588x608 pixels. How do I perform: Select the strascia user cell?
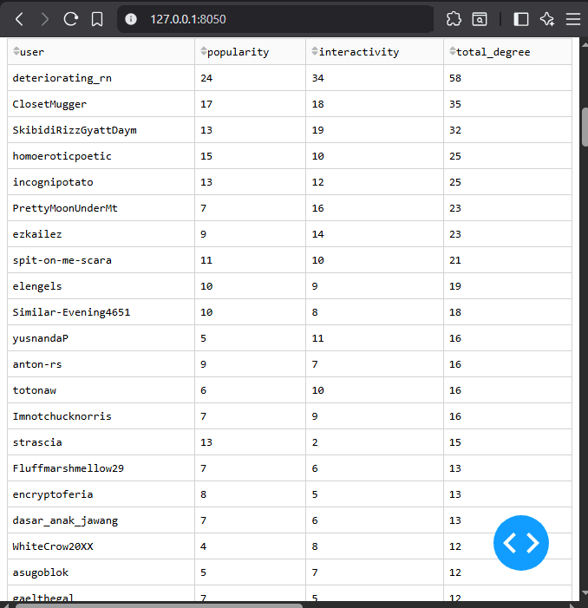pos(101,442)
